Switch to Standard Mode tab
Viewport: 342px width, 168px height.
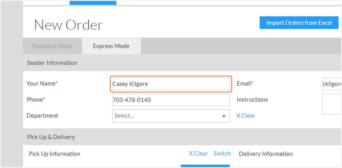[52, 46]
